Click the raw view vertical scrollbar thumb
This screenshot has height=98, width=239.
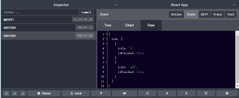point(237,59)
